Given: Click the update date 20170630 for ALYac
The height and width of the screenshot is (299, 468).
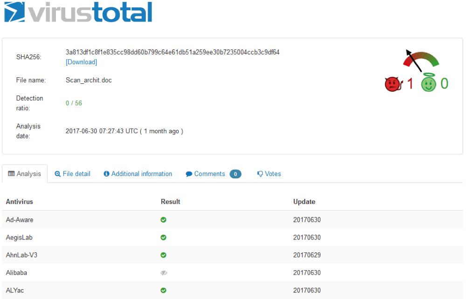Looking at the screenshot, I should (307, 290).
